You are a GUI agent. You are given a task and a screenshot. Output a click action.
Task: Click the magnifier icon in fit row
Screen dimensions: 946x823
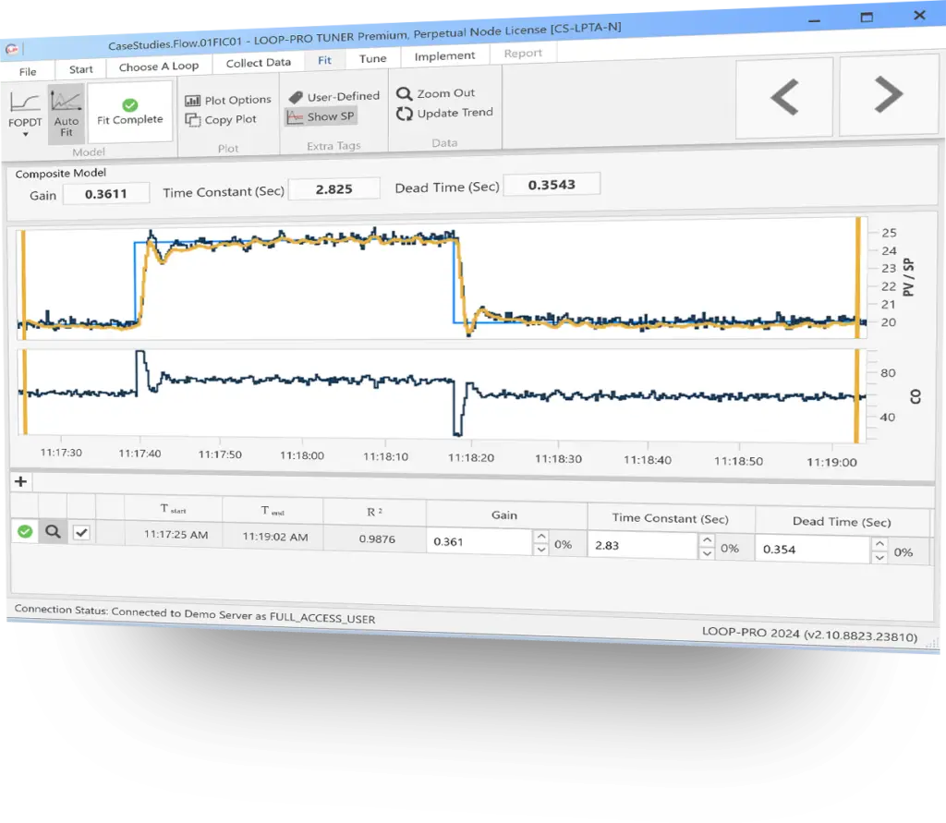pos(53,531)
